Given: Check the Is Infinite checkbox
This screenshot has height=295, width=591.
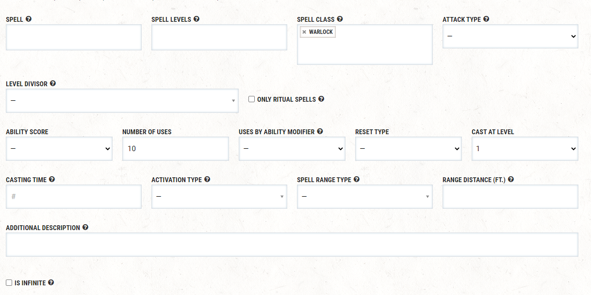Looking at the screenshot, I should pos(9,283).
